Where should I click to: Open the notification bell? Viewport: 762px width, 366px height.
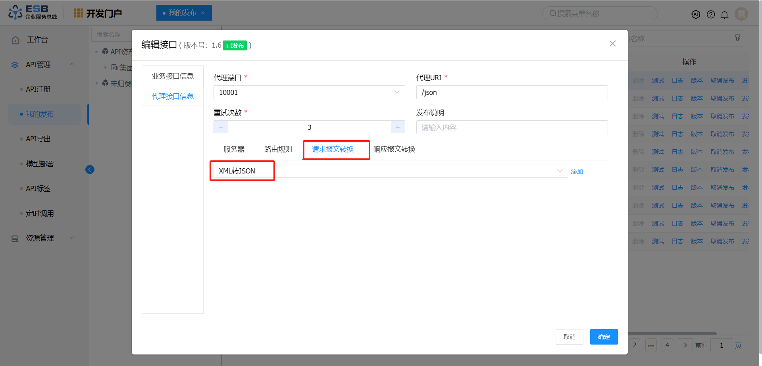click(x=724, y=15)
